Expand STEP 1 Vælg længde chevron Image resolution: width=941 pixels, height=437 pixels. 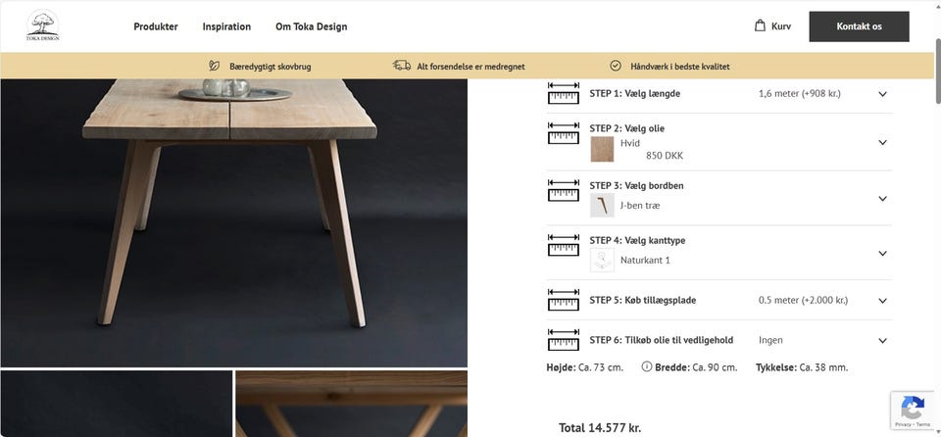coord(882,94)
